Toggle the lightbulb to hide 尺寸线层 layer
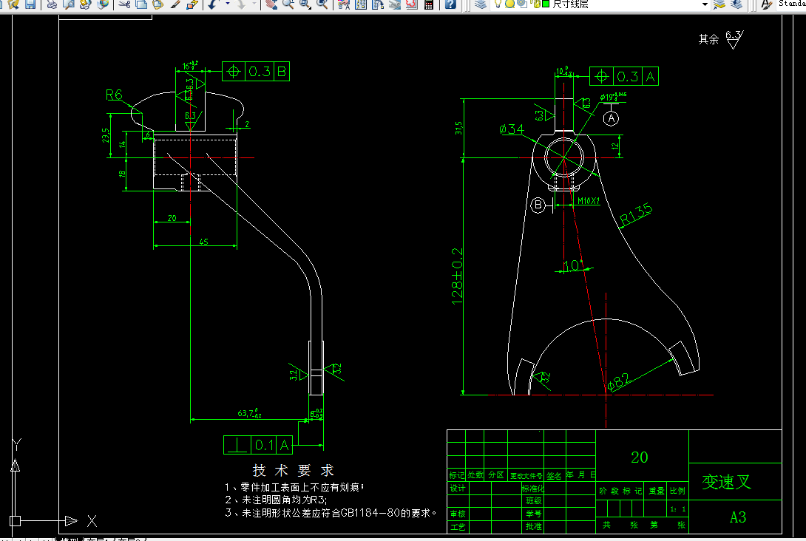 point(498,6)
